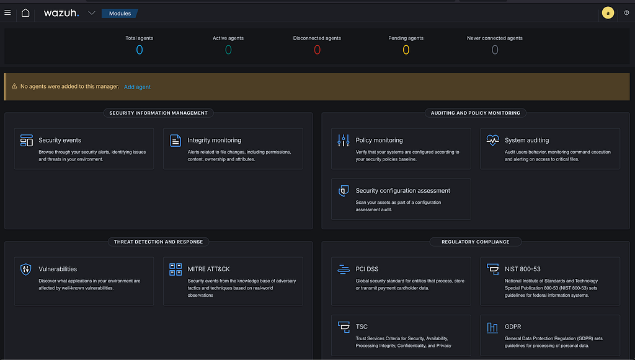Click the Security Information Management heading
635x360 pixels.
(158, 113)
